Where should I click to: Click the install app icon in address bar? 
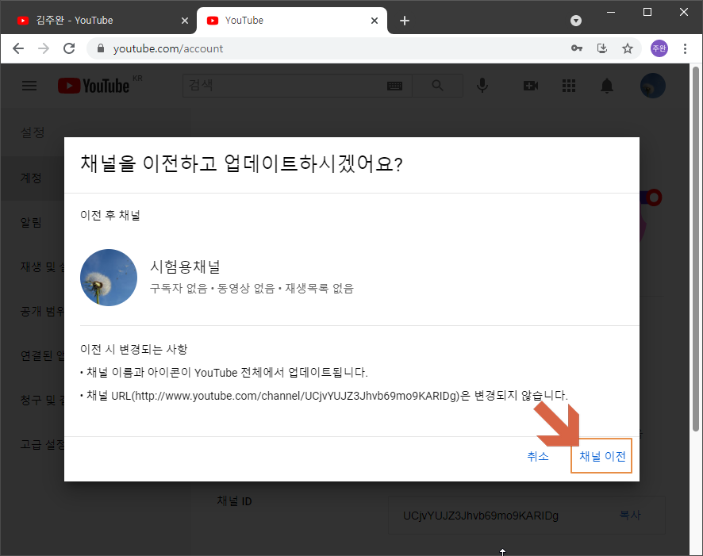602,48
